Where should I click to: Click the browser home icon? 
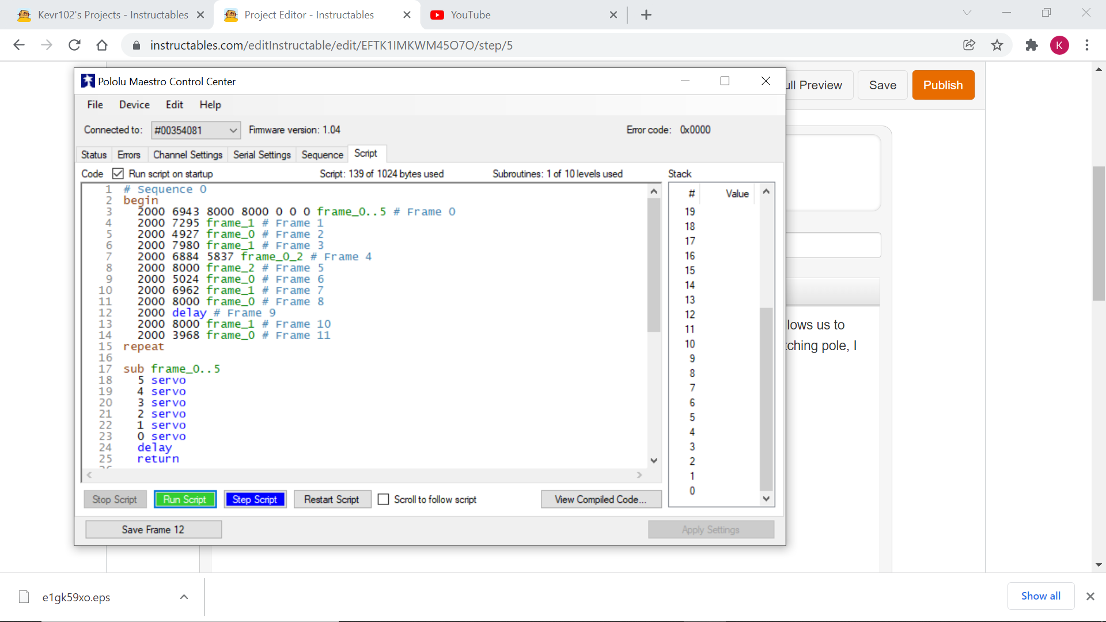coord(102,45)
